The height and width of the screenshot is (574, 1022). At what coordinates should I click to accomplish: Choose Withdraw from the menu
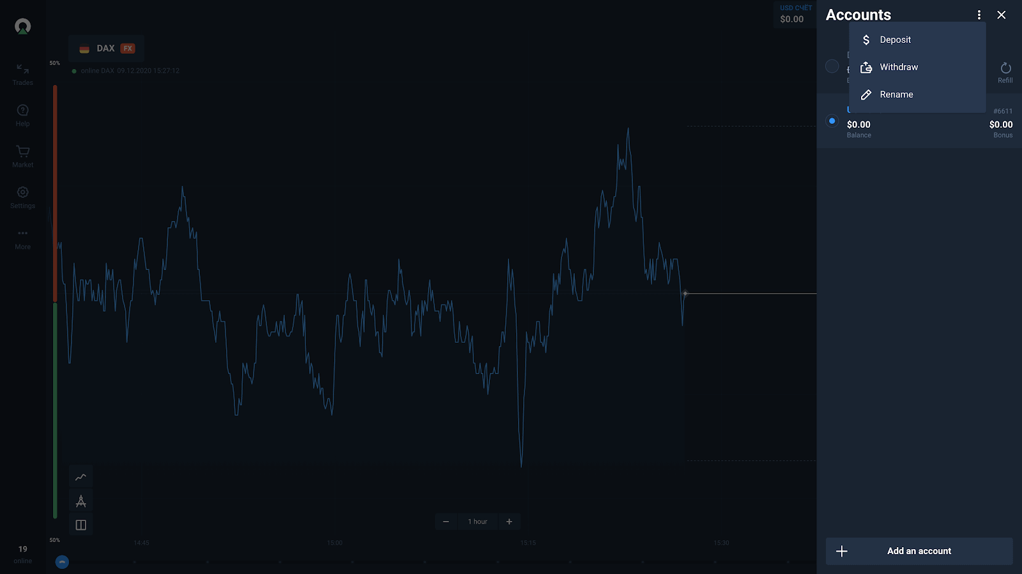pos(898,67)
